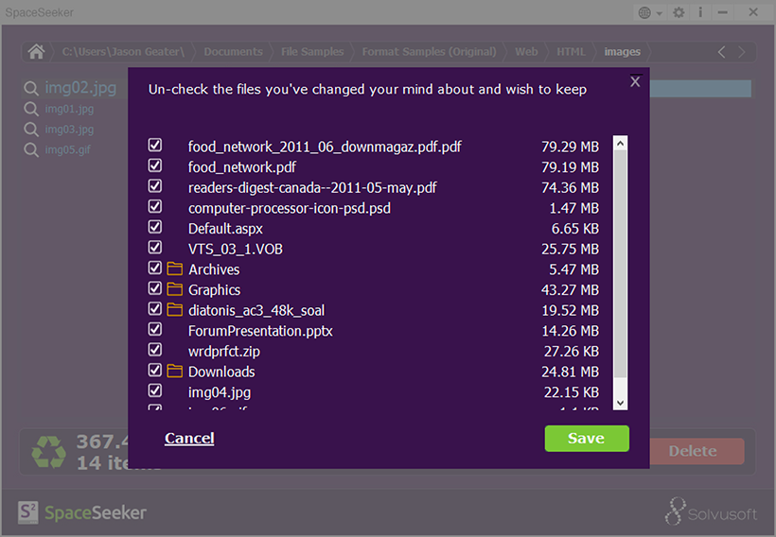Click the magnifier beside img03.jpg
The image size is (776, 537).
click(31, 130)
